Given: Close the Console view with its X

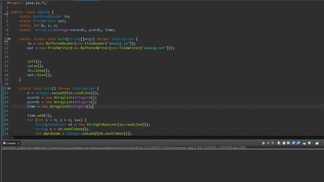Looking at the screenshot, I should click(x=18, y=143).
